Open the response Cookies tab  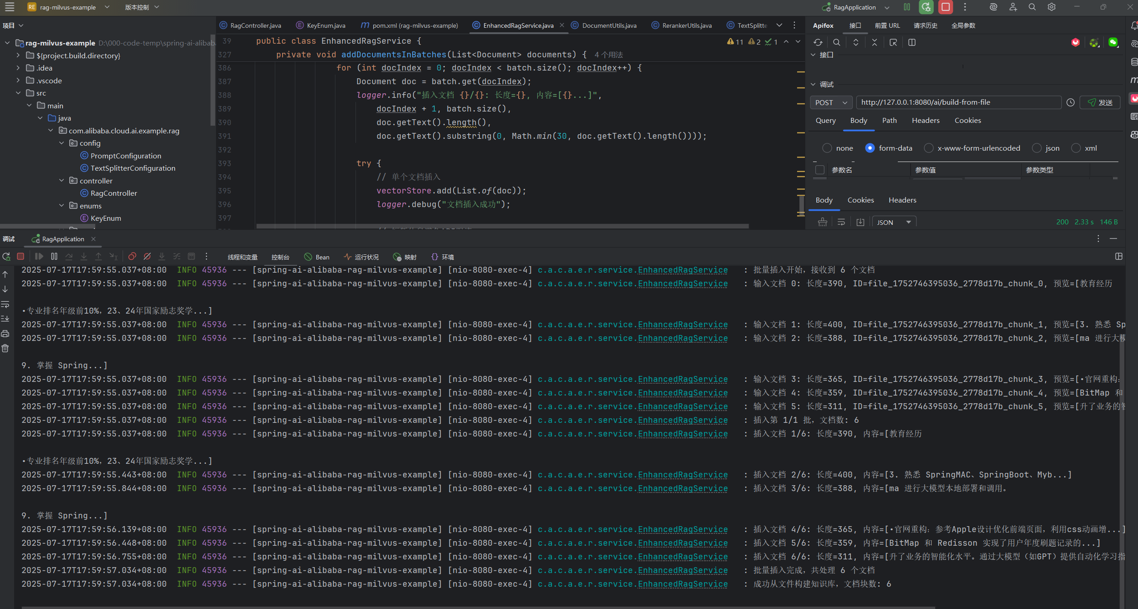pos(860,200)
